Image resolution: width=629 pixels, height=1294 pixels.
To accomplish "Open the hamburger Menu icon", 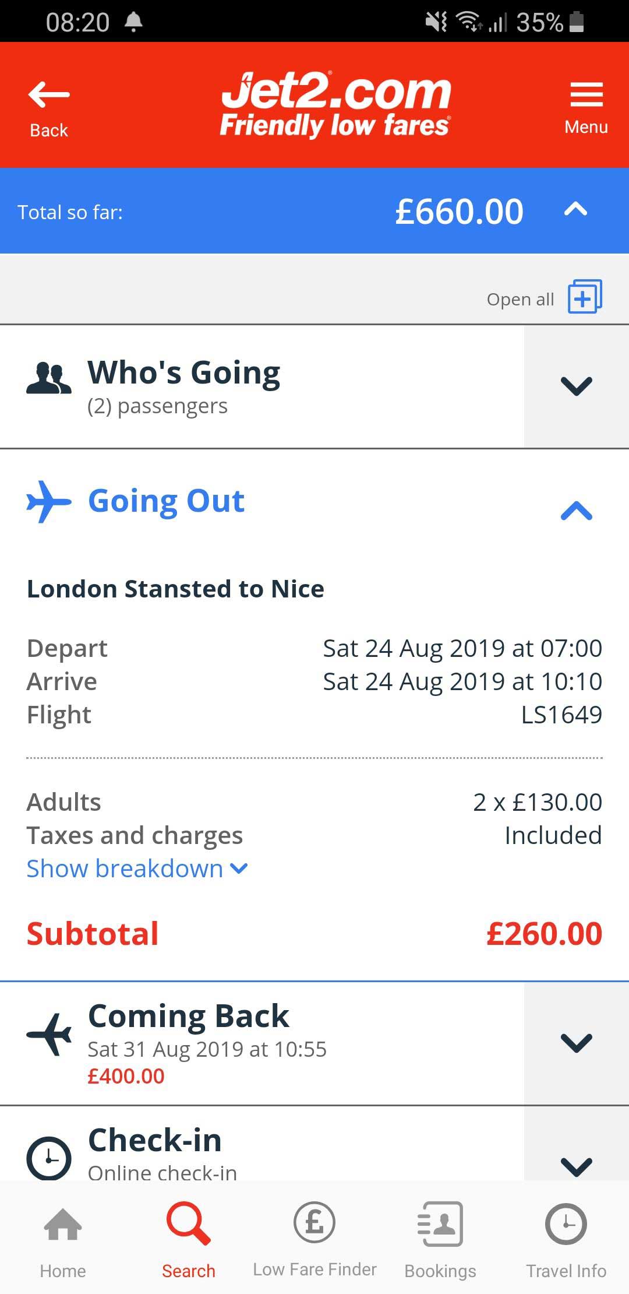I will [586, 95].
